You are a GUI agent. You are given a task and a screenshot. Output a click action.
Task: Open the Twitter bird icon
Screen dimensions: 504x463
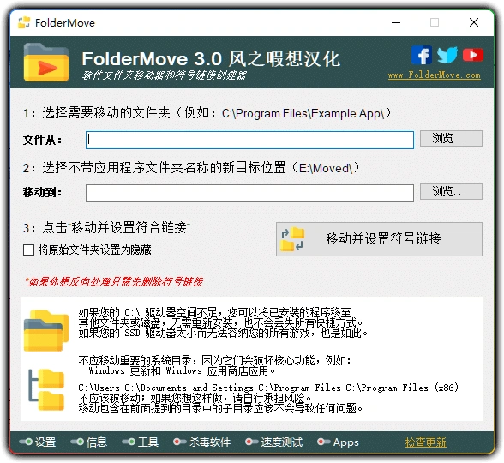[x=447, y=55]
